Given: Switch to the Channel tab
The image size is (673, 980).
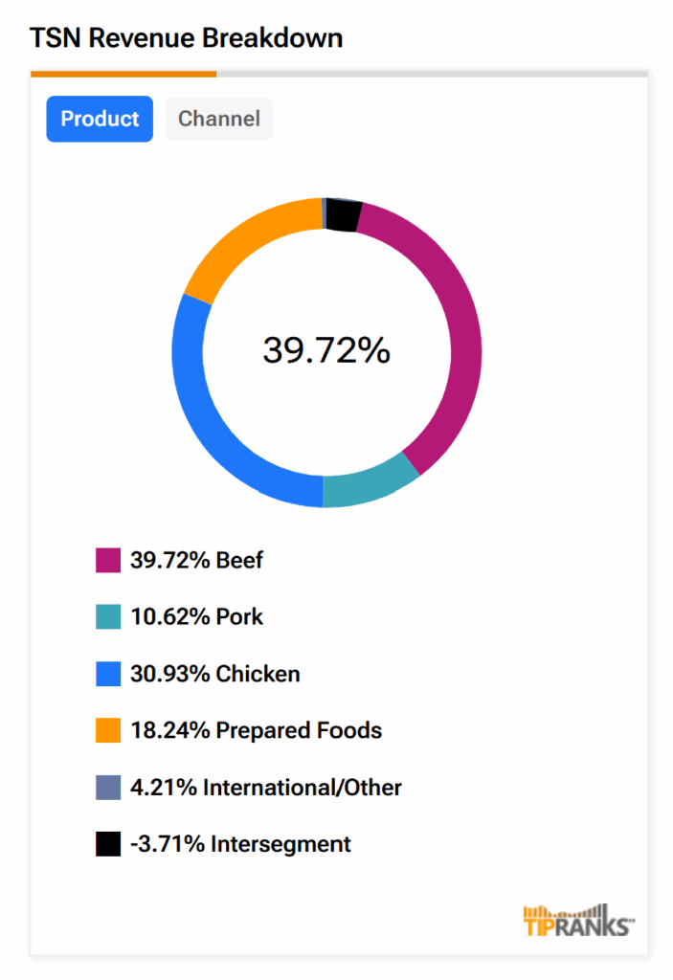Looking at the screenshot, I should 218,119.
